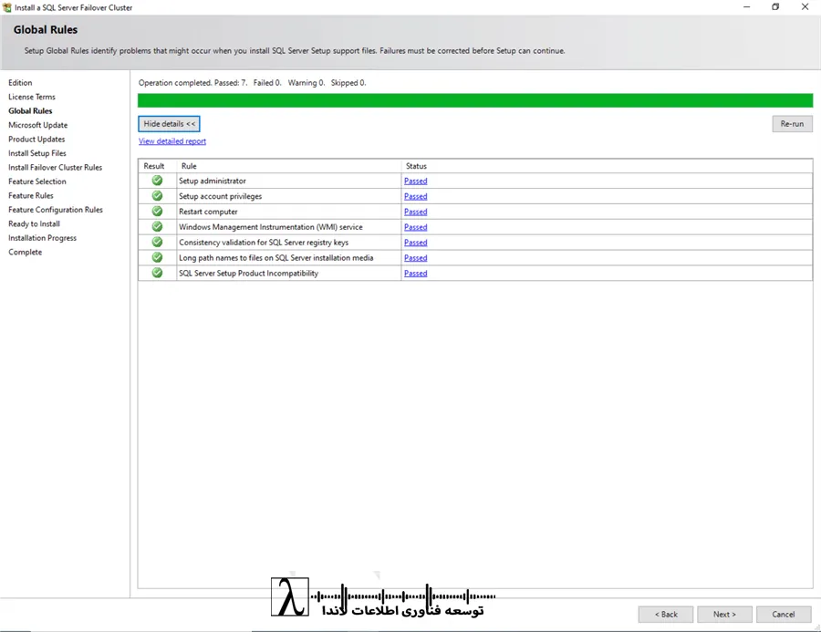Click the SQL Server setup icon in title bar
Image resolution: width=821 pixels, height=632 pixels.
click(6, 7)
